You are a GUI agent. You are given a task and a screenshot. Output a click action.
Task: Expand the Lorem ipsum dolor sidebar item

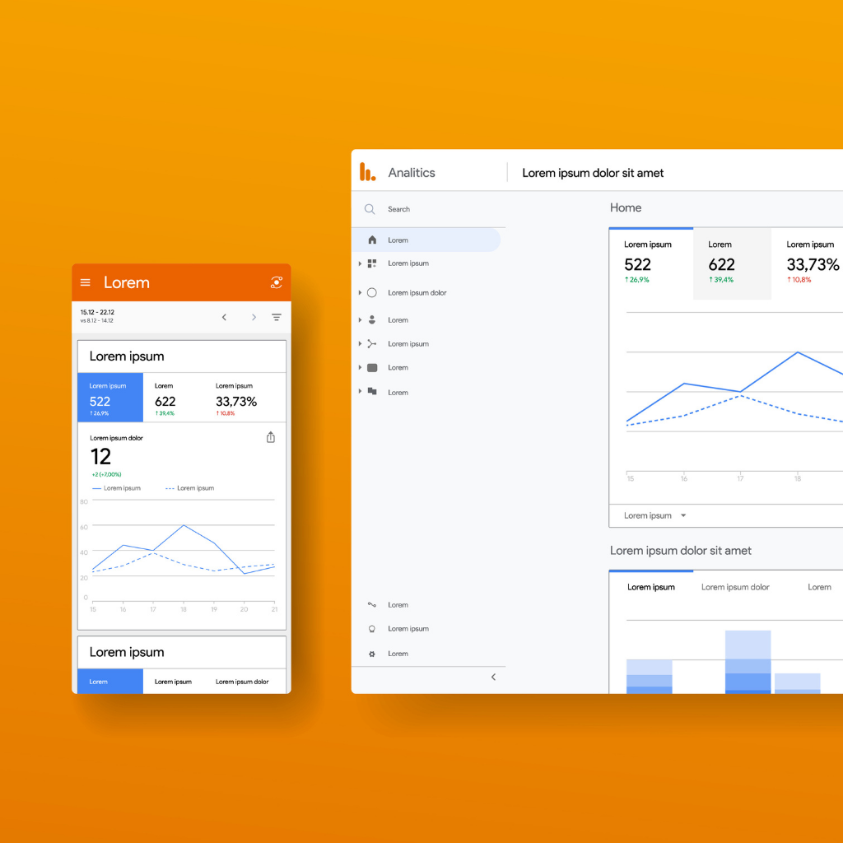click(361, 293)
